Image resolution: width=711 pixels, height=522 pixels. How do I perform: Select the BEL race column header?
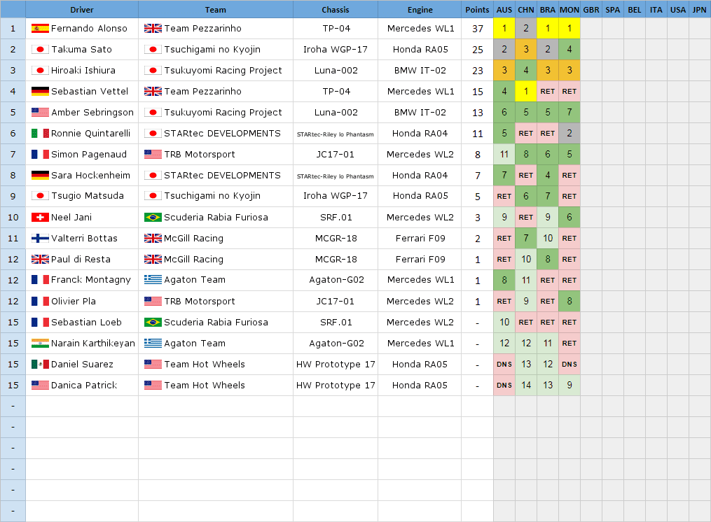(x=635, y=10)
